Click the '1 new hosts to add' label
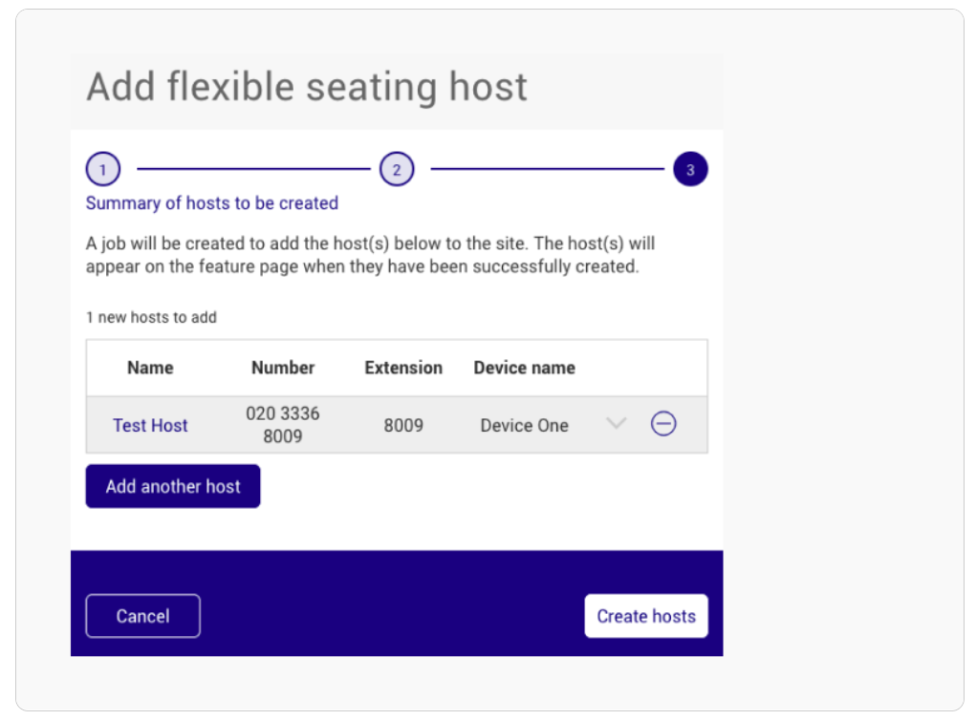The height and width of the screenshot is (720, 976). [151, 317]
